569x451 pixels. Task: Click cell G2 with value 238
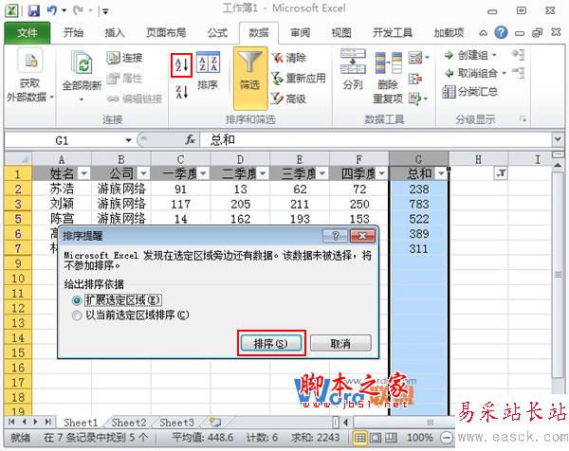click(x=419, y=189)
